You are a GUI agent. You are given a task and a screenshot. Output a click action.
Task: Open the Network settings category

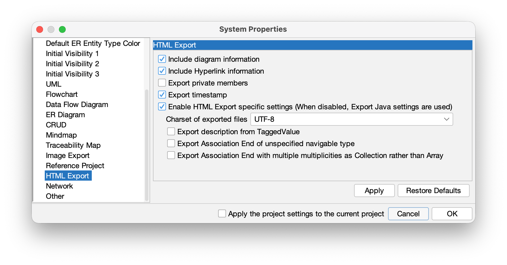(x=59, y=186)
